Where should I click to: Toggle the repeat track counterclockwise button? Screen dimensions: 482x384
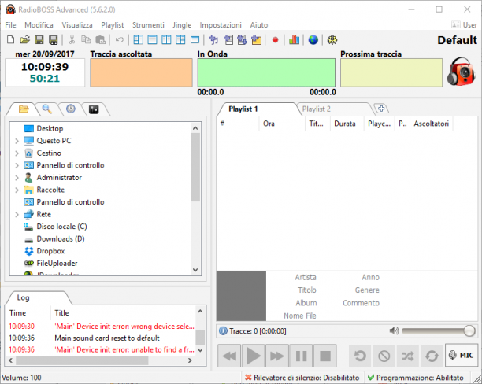pyautogui.click(x=360, y=356)
